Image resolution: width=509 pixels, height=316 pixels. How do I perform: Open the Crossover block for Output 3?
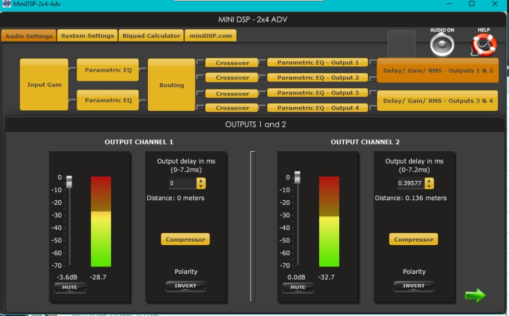pyautogui.click(x=233, y=93)
